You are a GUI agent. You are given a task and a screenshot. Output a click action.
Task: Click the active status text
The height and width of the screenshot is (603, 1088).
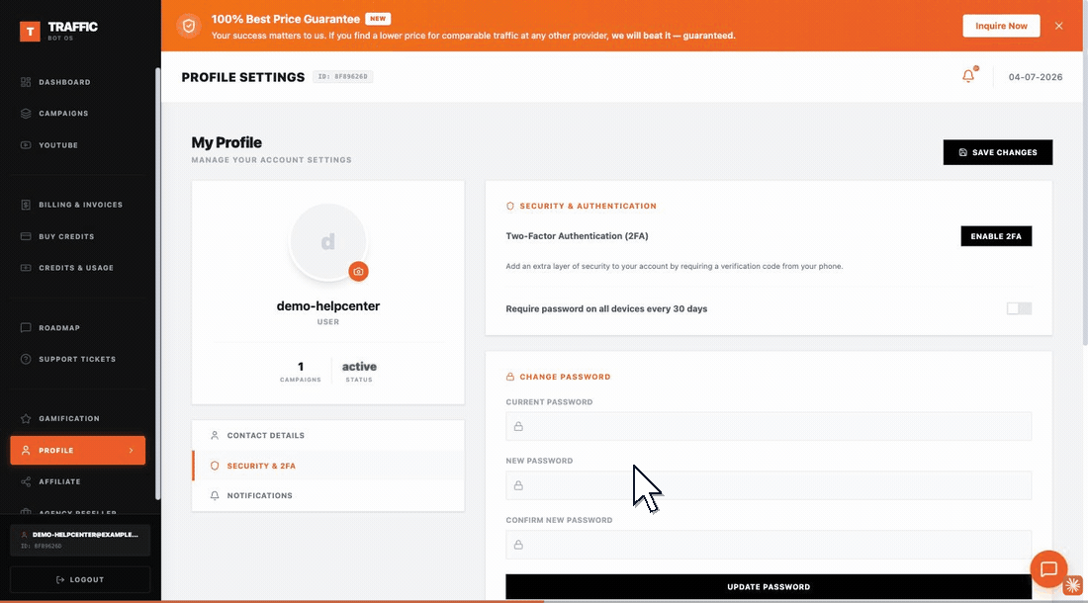(x=359, y=367)
